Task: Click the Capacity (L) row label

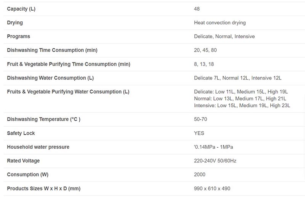Action: (x=21, y=9)
